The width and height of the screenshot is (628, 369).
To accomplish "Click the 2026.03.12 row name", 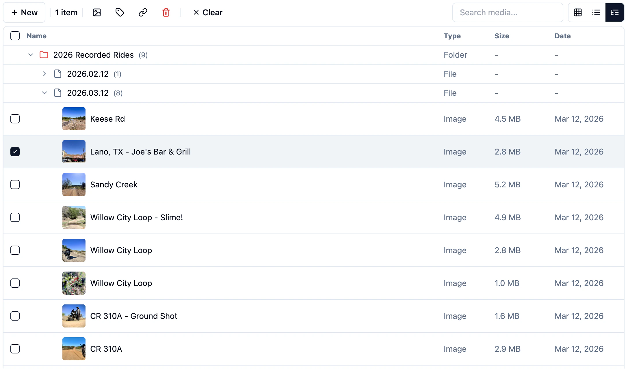I will click(88, 93).
